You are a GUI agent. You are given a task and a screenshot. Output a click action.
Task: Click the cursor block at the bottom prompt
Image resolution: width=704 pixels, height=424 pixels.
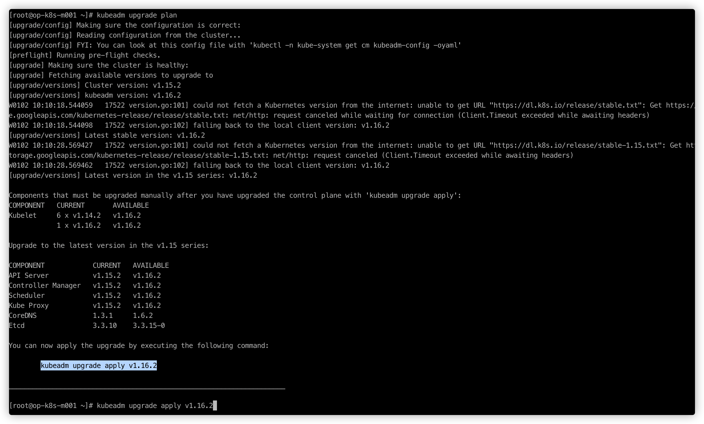point(215,405)
